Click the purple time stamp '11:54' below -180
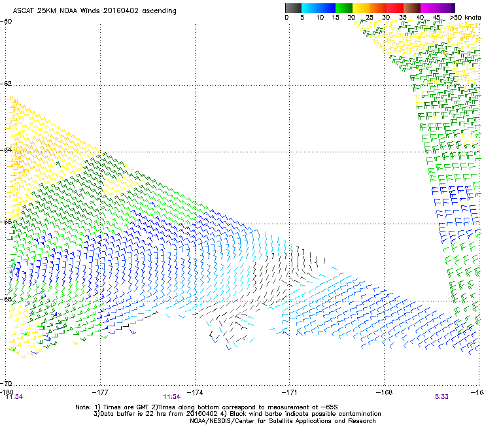This screenshot has height=425, width=484. pos(14,397)
